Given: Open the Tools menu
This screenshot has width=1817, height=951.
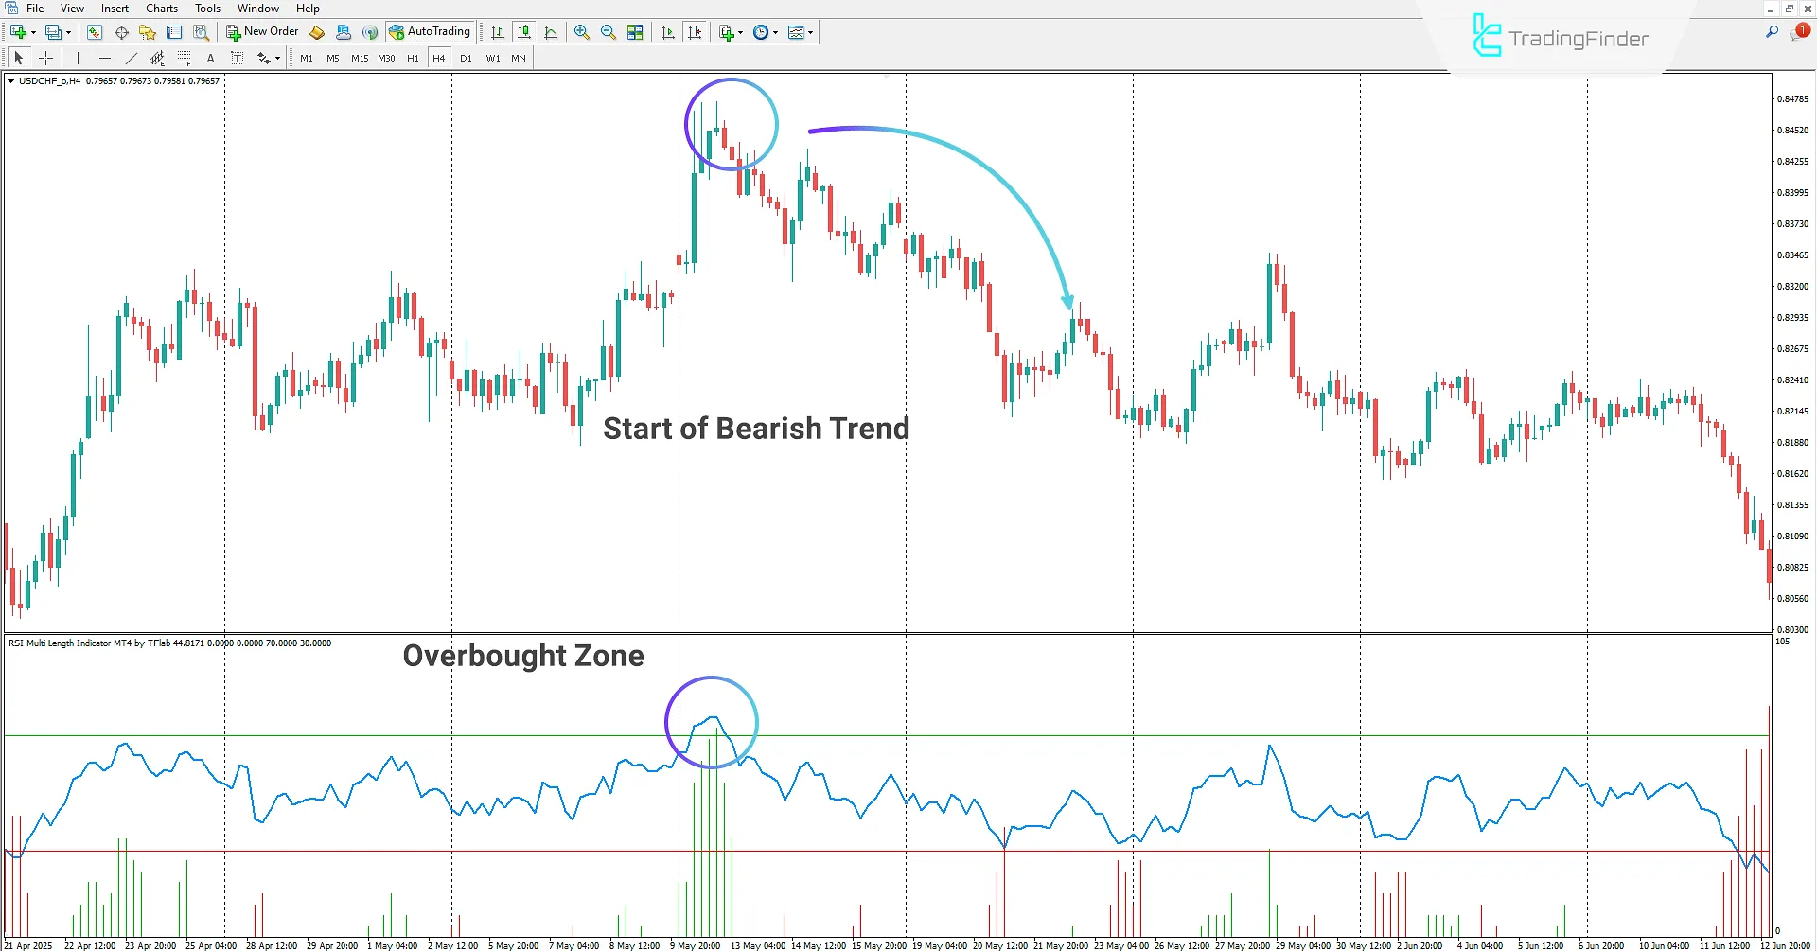Looking at the screenshot, I should (207, 9).
